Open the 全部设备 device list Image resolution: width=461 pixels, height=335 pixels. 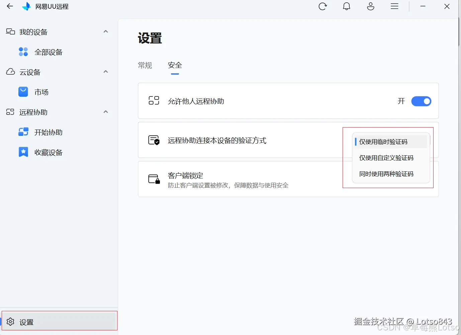[48, 52]
